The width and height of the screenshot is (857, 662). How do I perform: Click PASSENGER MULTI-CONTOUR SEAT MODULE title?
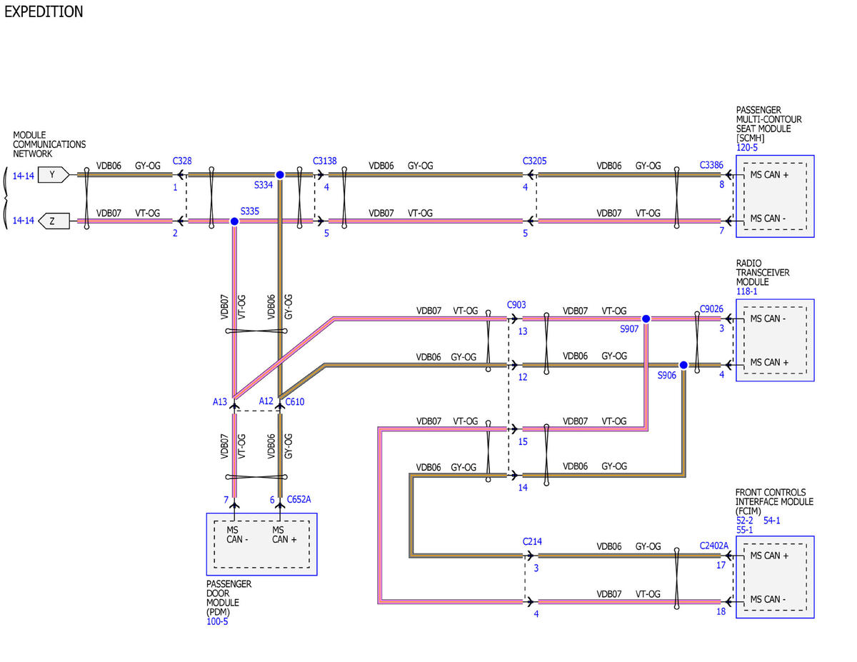pyautogui.click(x=769, y=124)
